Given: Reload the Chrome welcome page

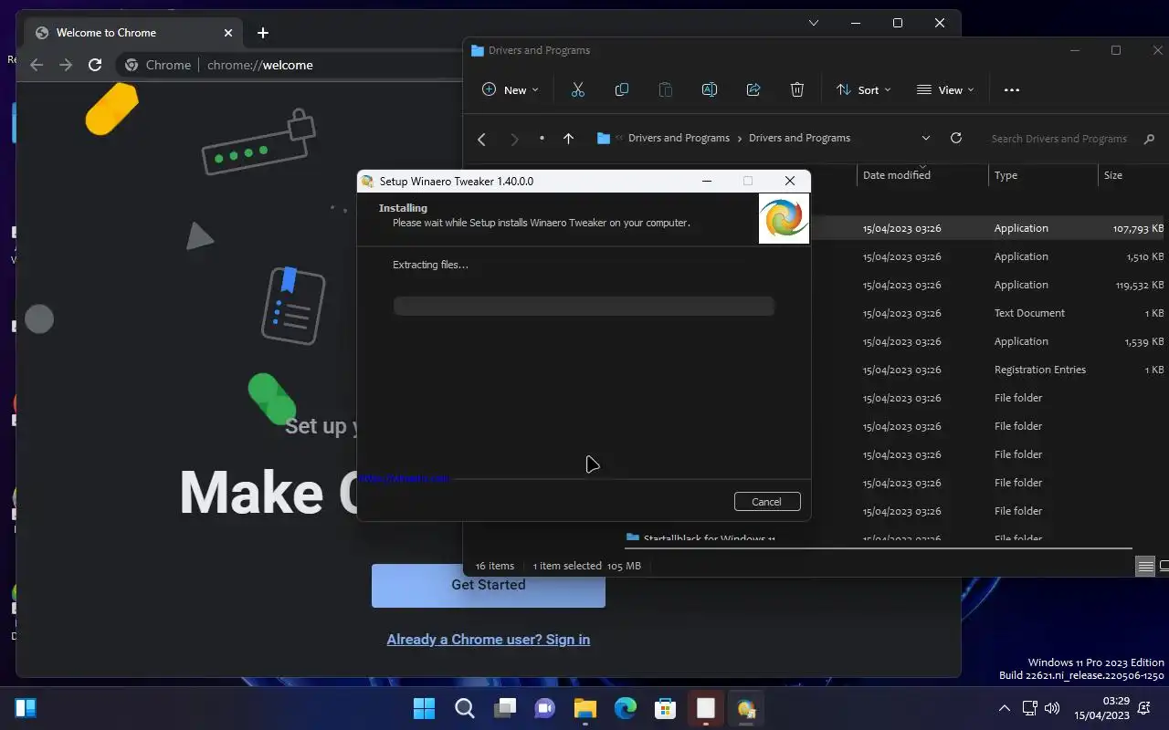Looking at the screenshot, I should tap(95, 65).
